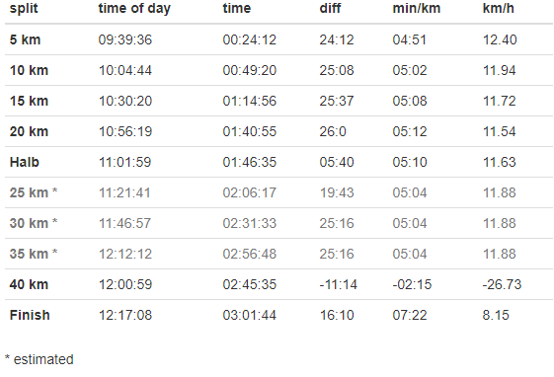Select the 35 km * estimated label
Viewport: 554px width, 377px height.
click(x=34, y=254)
